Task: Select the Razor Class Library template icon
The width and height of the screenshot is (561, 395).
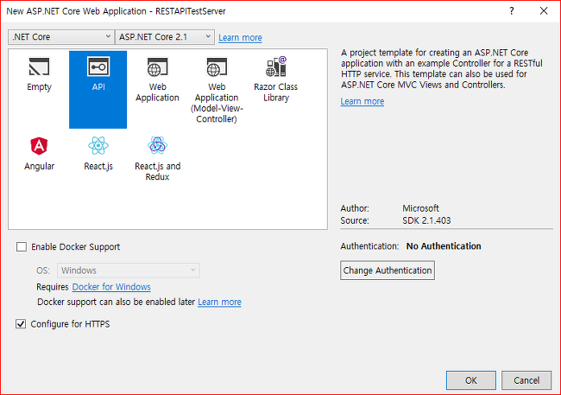Action: (276, 67)
